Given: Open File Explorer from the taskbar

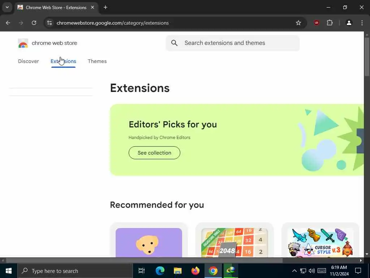Looking at the screenshot, I should (177, 271).
